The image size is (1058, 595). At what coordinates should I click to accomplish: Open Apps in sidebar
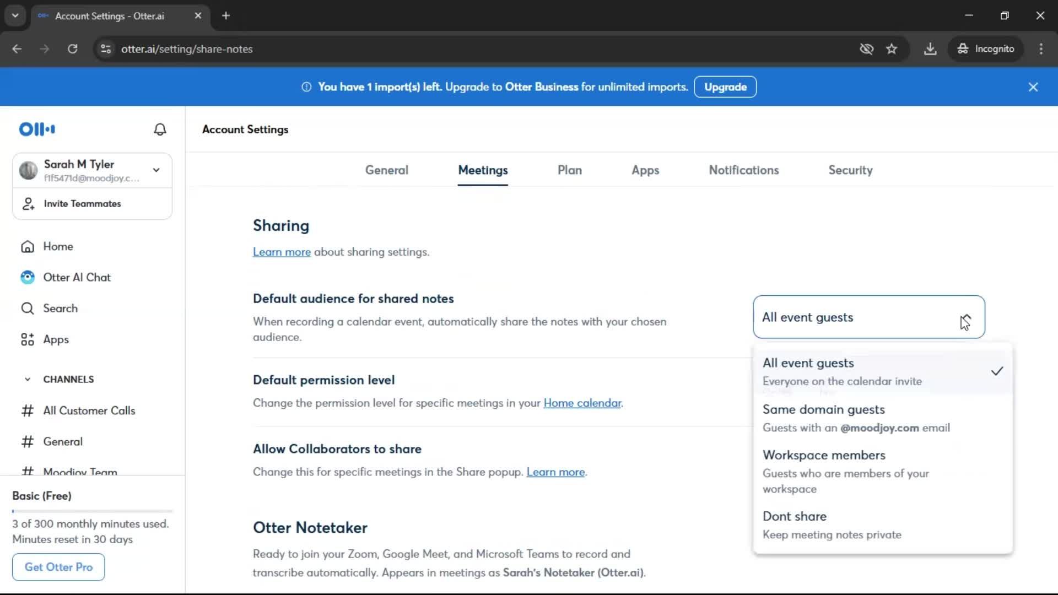click(56, 339)
